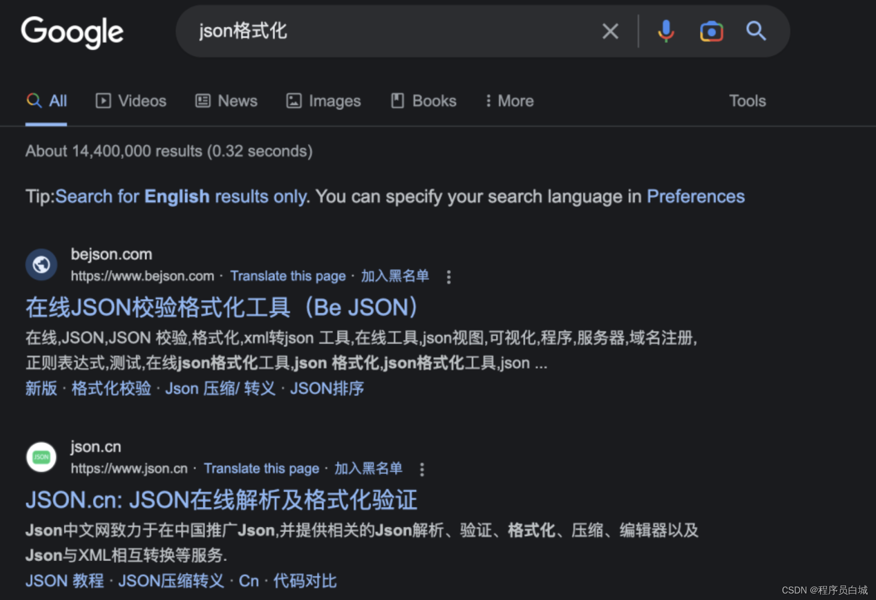
Task: Open the 代码对比 sitelink
Action: [304, 581]
